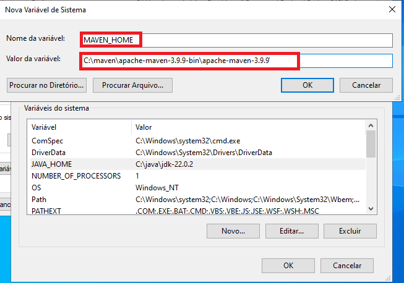Click the 'Variável' column header

(x=79, y=127)
